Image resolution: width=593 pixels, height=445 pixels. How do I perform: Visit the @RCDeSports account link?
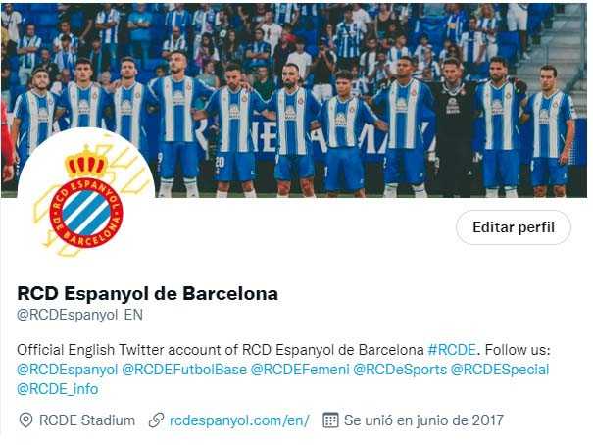400,370
